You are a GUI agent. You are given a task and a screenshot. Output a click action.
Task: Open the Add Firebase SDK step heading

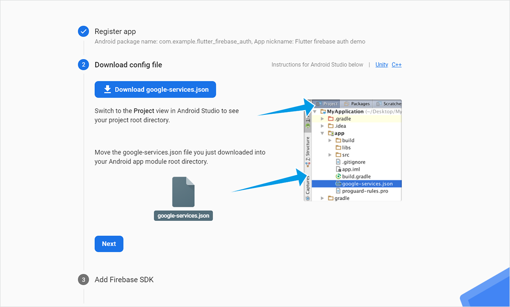click(x=124, y=280)
